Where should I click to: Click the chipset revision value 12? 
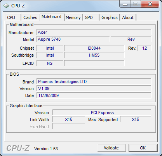pyautogui.click(x=145, y=48)
